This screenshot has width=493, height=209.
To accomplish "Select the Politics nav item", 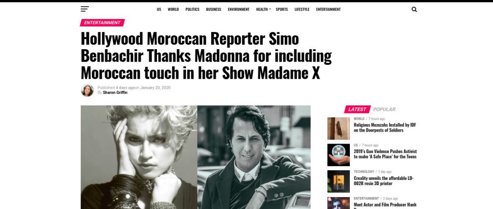I will [192, 10].
